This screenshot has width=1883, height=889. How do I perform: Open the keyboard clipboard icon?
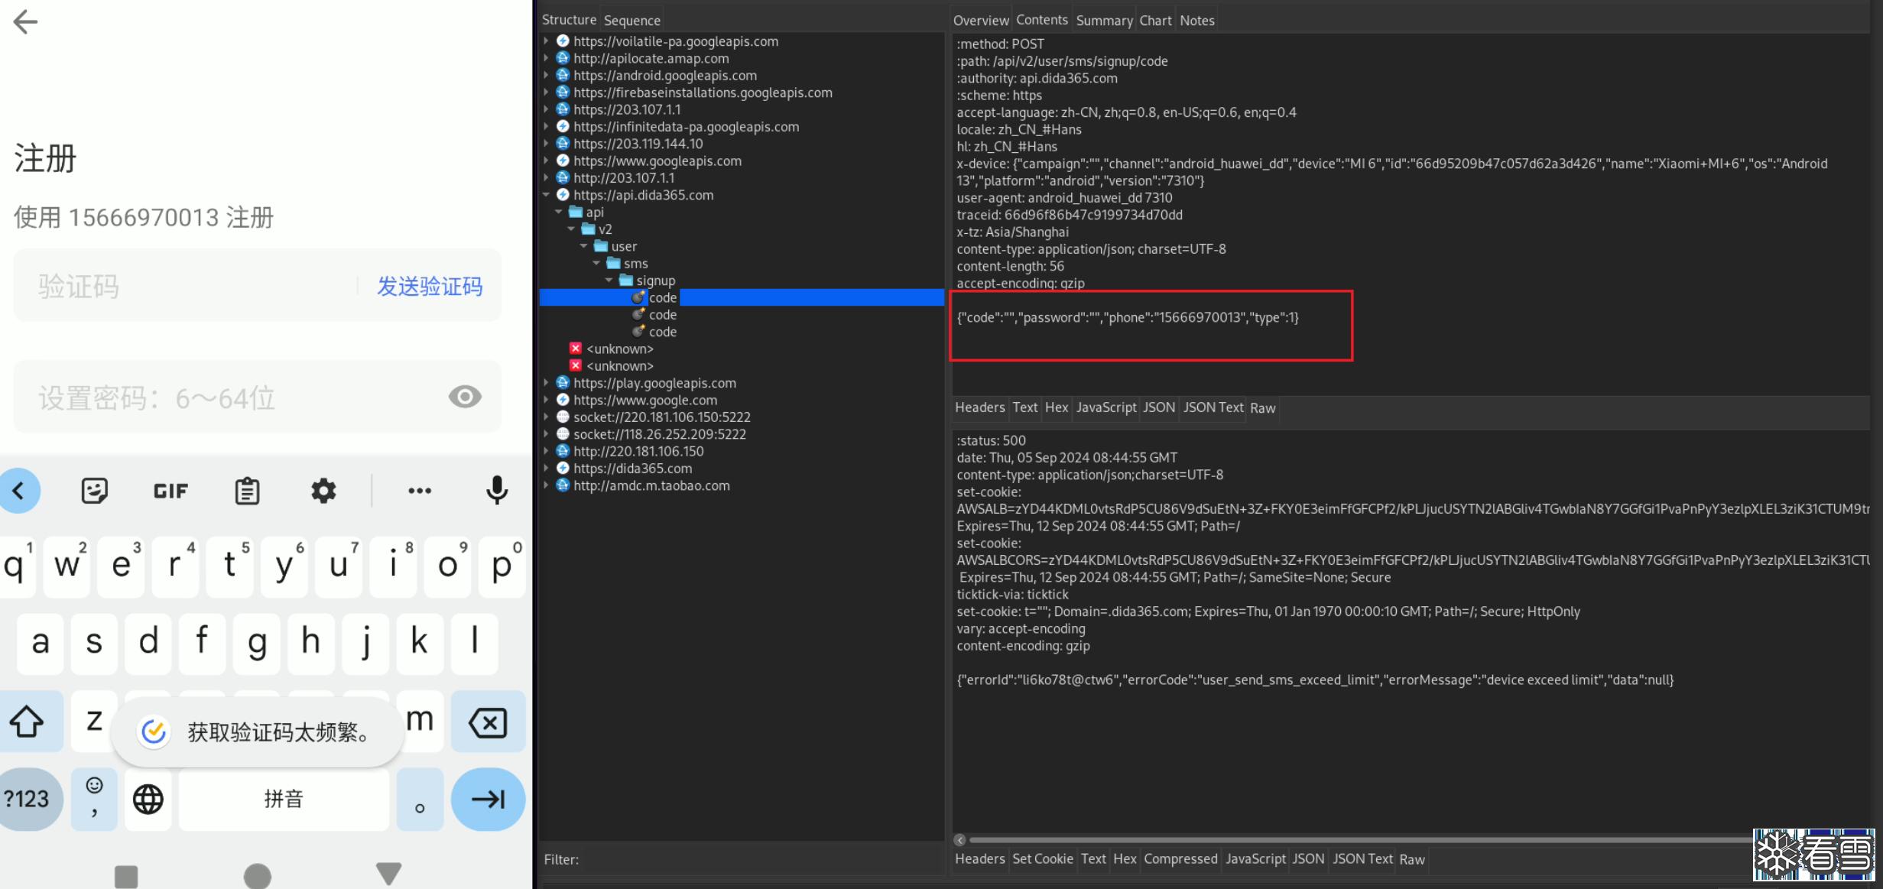click(247, 491)
